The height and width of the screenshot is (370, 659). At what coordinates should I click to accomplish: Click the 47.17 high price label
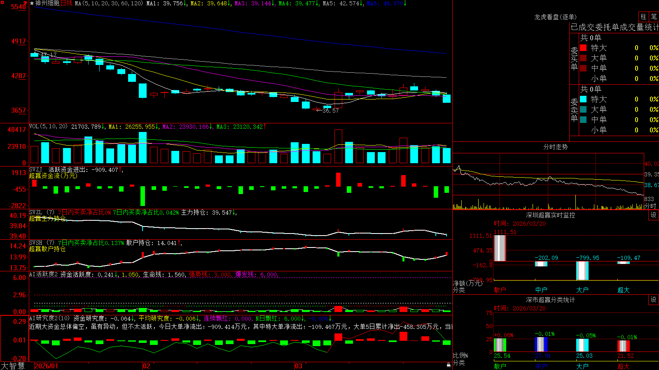click(49, 55)
